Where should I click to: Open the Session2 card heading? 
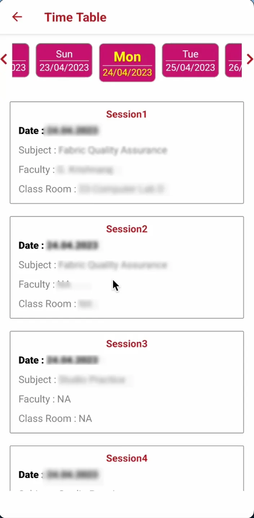click(x=126, y=229)
